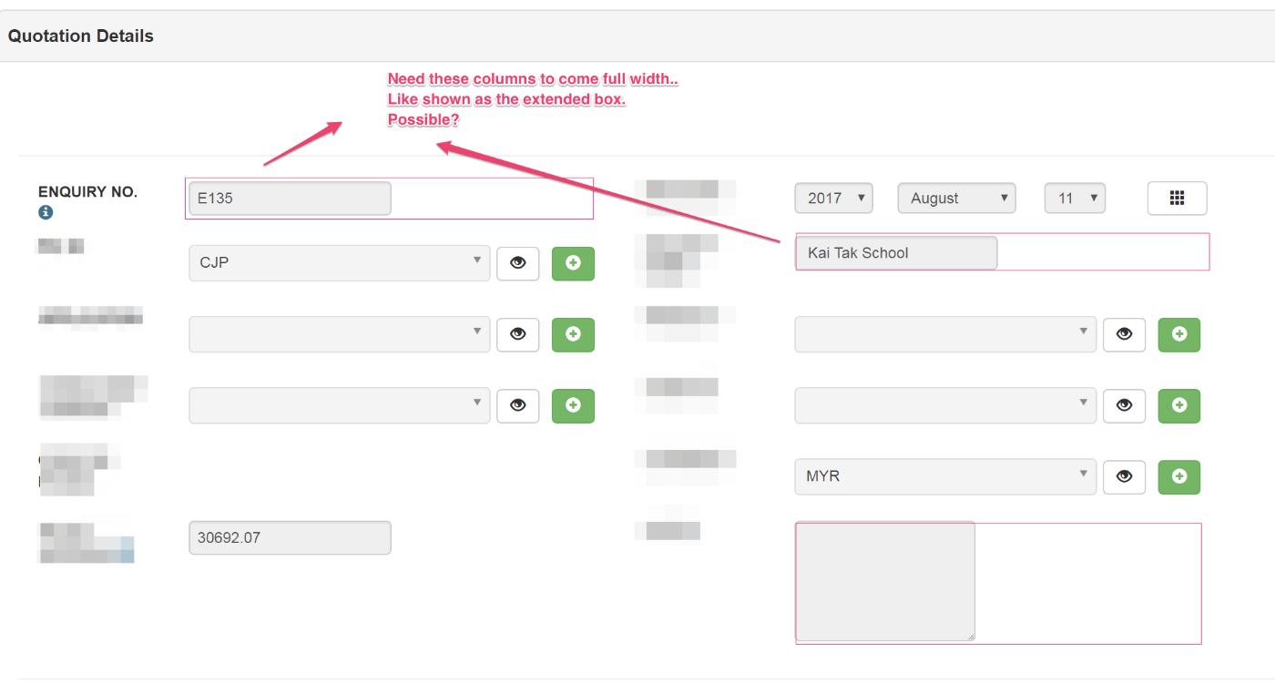Expand the CJP select dropdown

point(339,263)
